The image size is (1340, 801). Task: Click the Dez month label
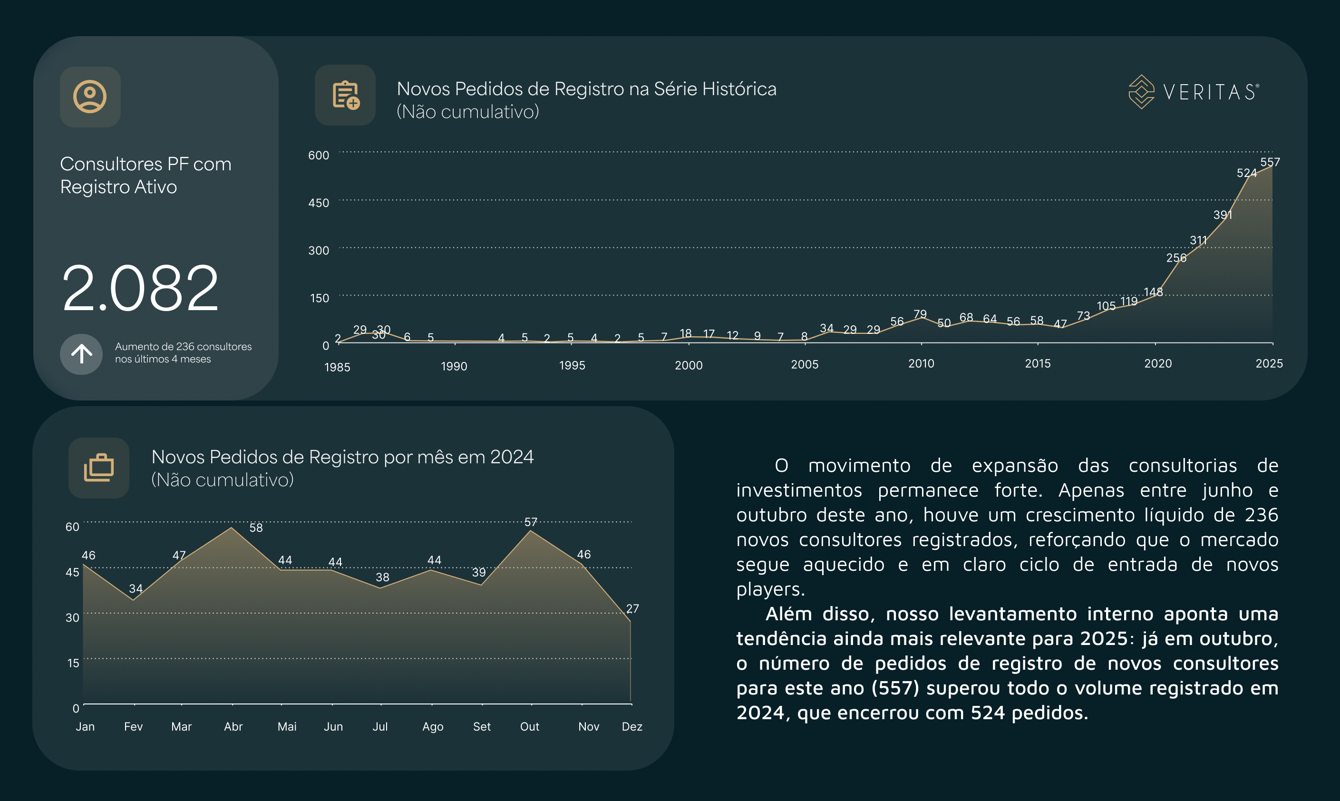pyautogui.click(x=631, y=726)
